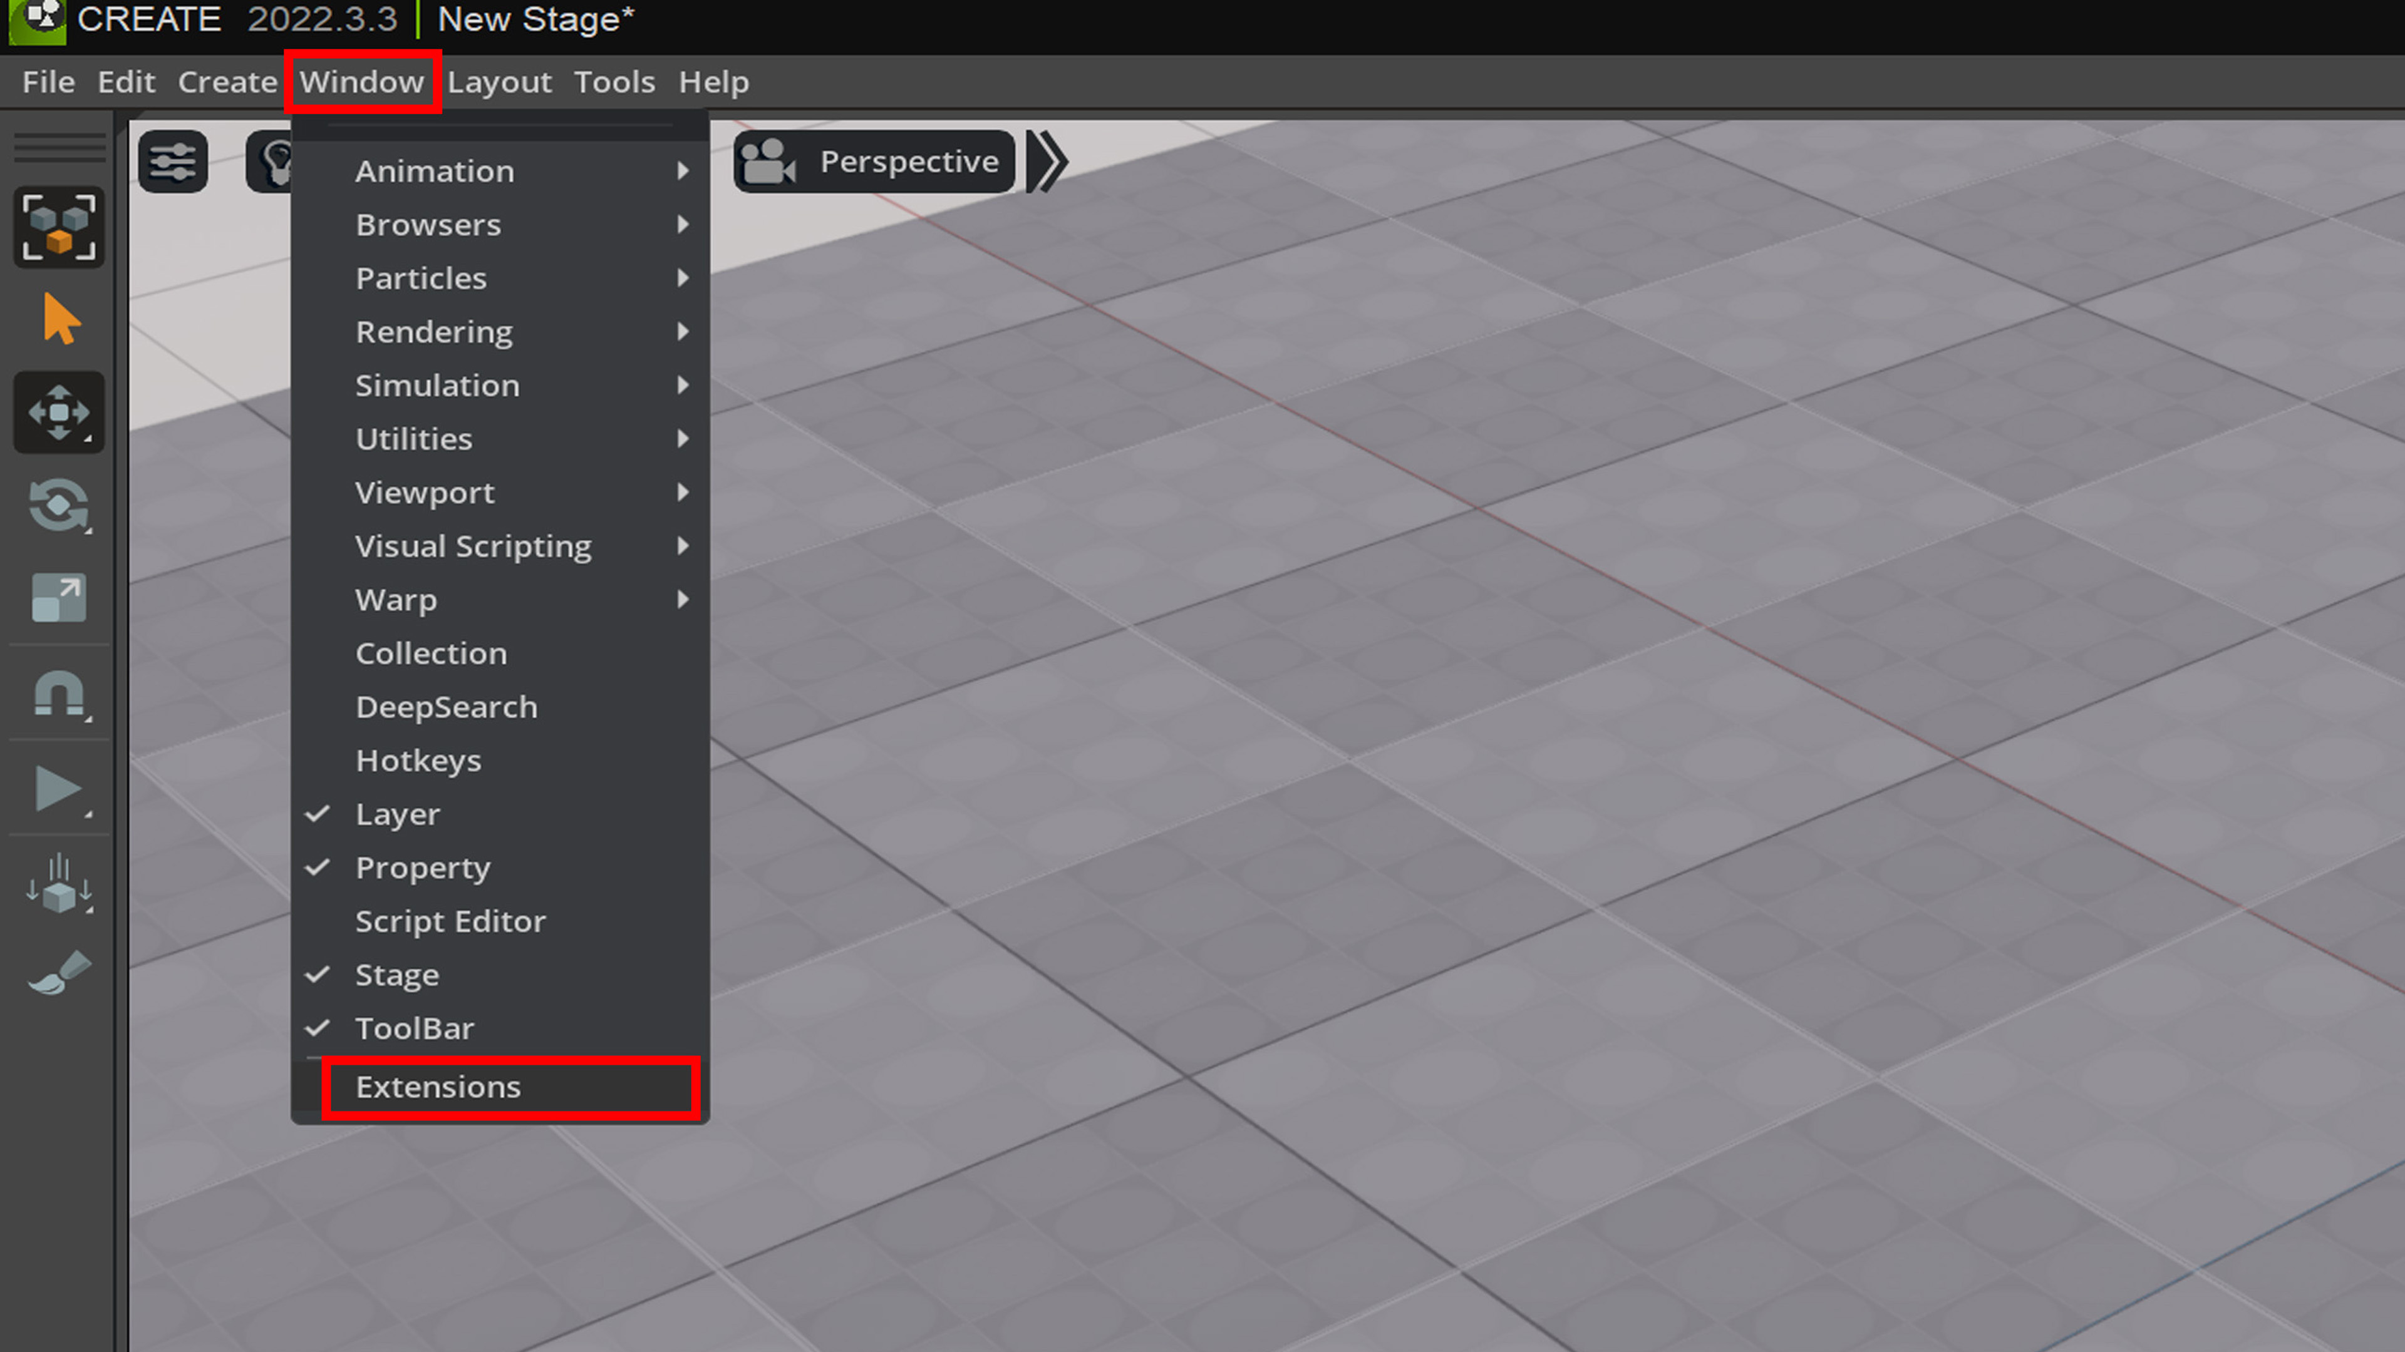This screenshot has width=2405, height=1352.
Task: Uncheck the Property panel entry
Action: pos(422,868)
